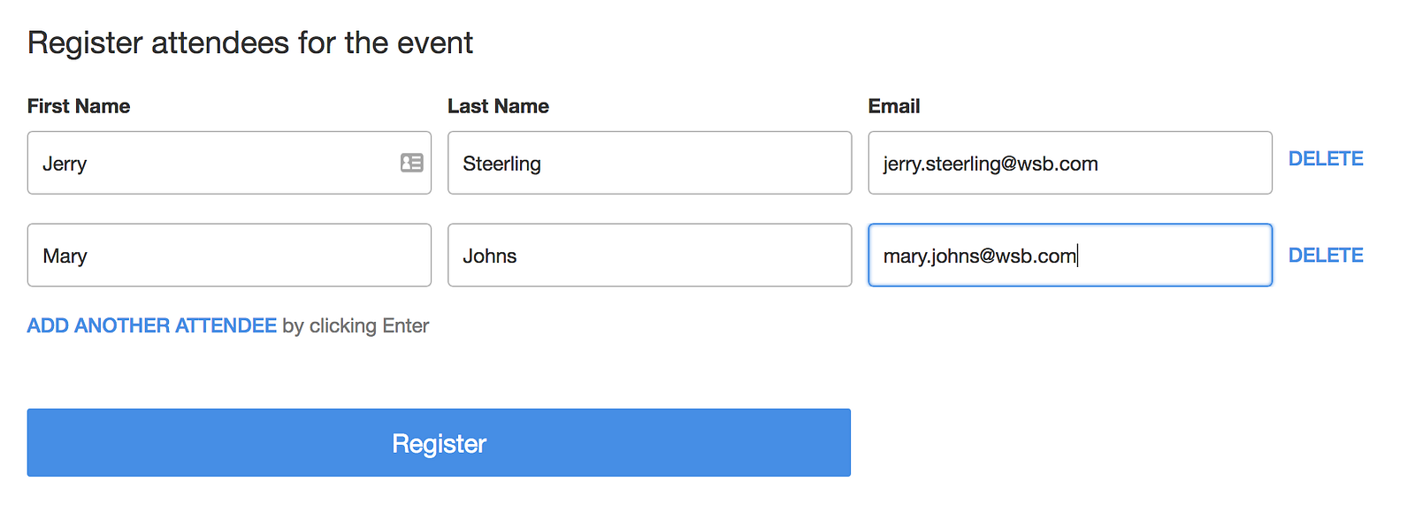
Task: Click the contact autofill icon in first name field
Action: (411, 163)
